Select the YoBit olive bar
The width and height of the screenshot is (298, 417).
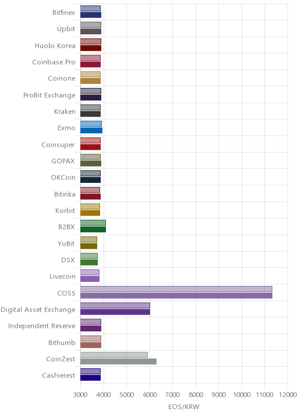click(89, 246)
